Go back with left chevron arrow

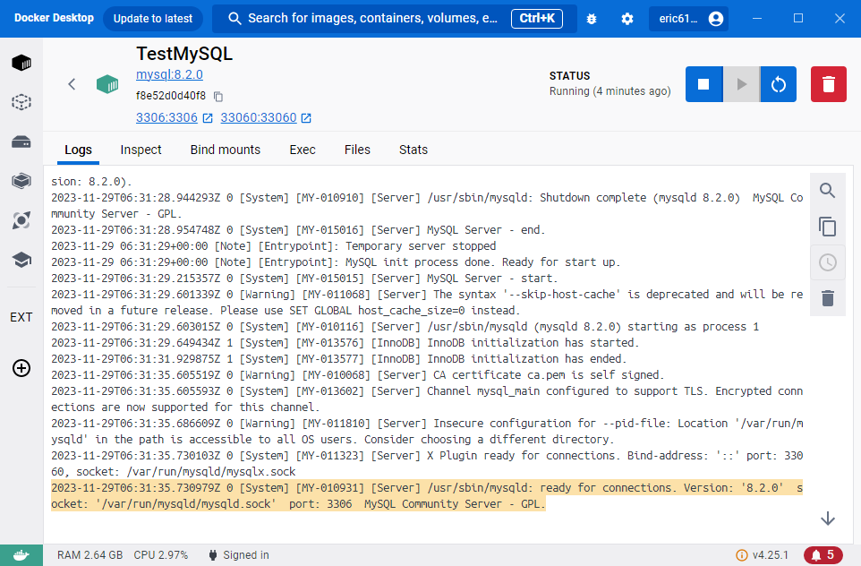[x=72, y=84]
